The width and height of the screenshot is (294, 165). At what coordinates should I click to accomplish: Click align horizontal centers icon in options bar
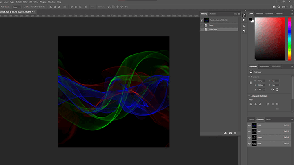click(55, 7)
